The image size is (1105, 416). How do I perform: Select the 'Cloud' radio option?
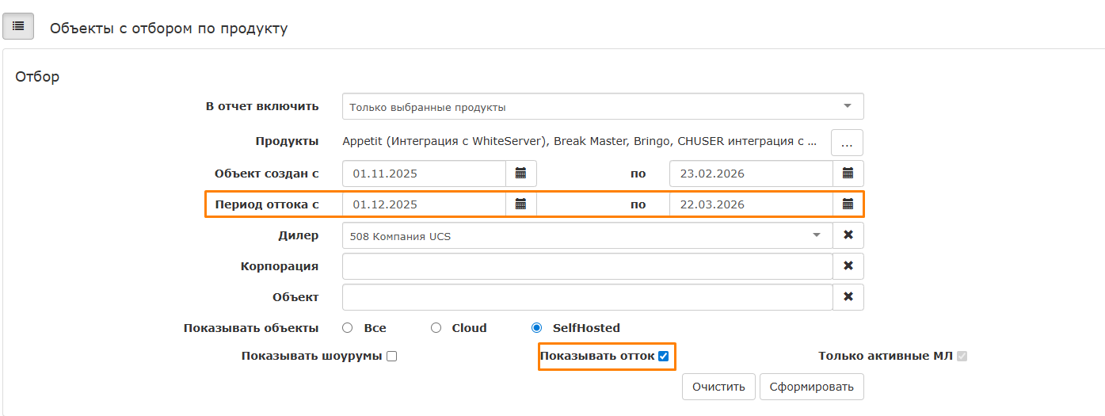436,328
